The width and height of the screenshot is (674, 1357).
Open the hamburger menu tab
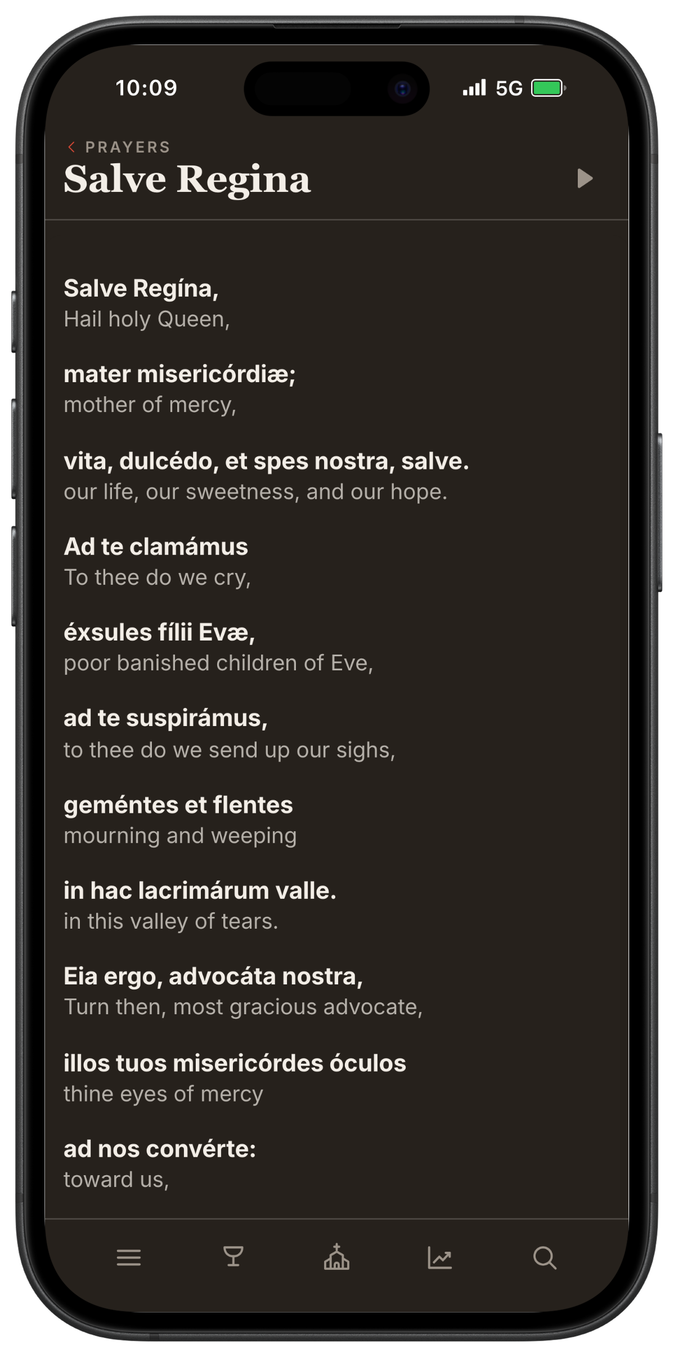(129, 1257)
